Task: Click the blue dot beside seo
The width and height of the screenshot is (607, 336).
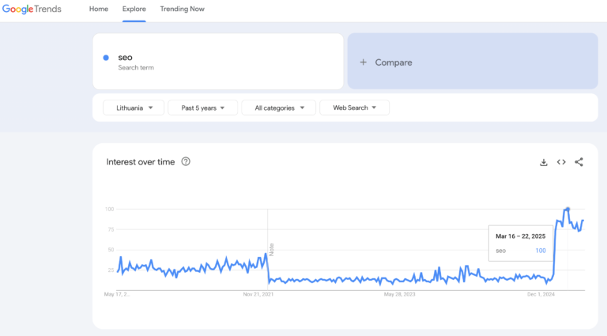Action: click(x=106, y=58)
